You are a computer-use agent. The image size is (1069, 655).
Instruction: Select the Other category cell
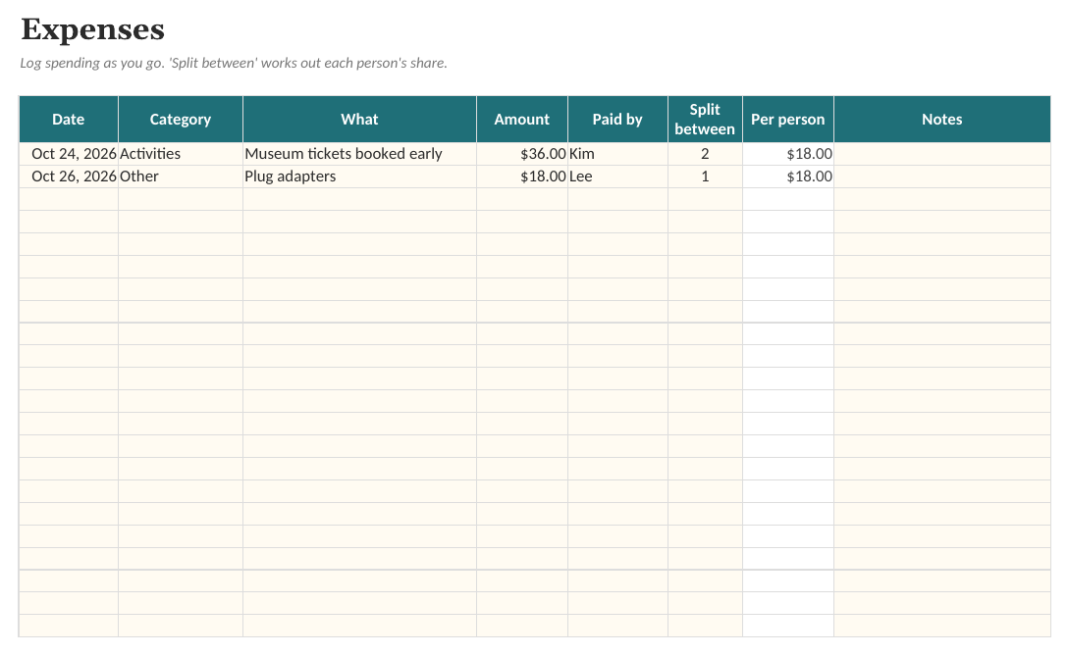point(181,176)
